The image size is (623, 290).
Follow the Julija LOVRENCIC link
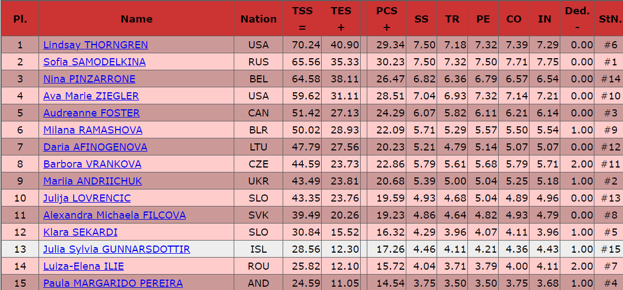[x=87, y=198]
